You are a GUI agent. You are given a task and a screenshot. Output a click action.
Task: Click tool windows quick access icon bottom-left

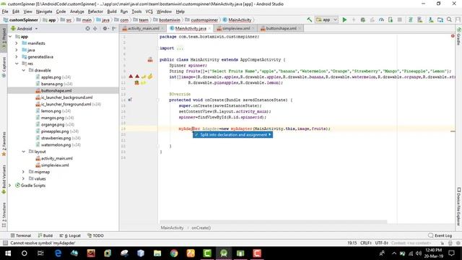point(5,243)
